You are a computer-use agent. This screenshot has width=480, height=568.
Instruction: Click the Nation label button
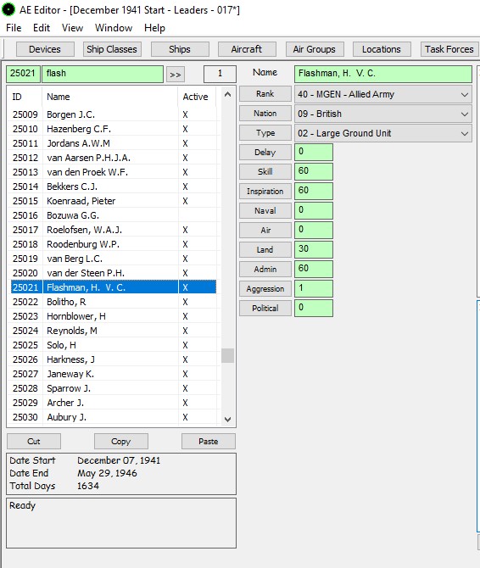tap(265, 114)
